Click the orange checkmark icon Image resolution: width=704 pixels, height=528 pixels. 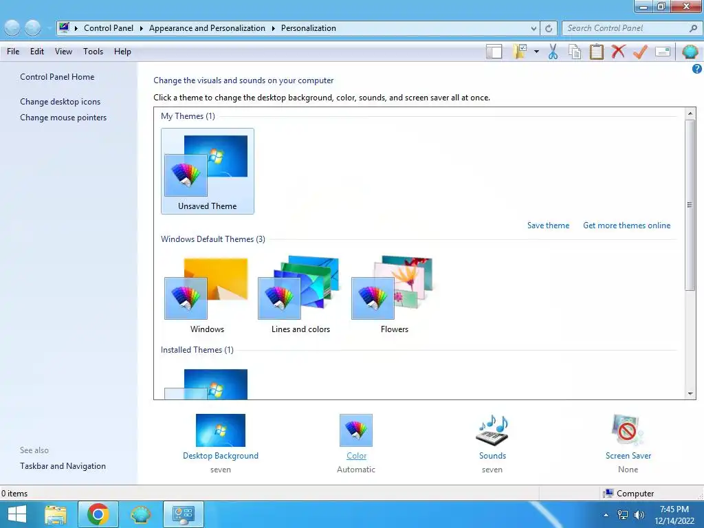[x=640, y=52]
